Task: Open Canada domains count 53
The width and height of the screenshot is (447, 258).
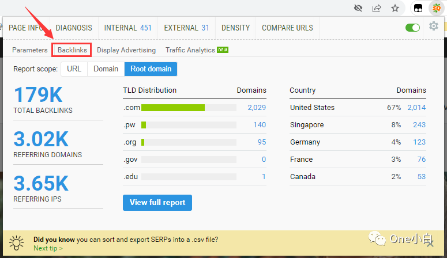Action: point(422,177)
